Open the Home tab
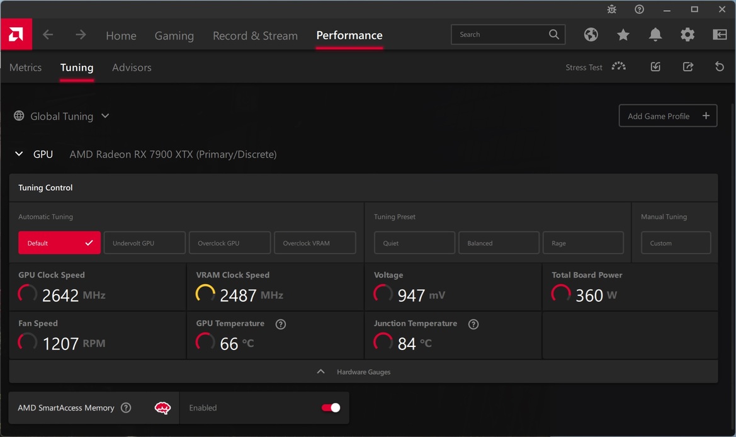736x437 pixels. point(121,36)
